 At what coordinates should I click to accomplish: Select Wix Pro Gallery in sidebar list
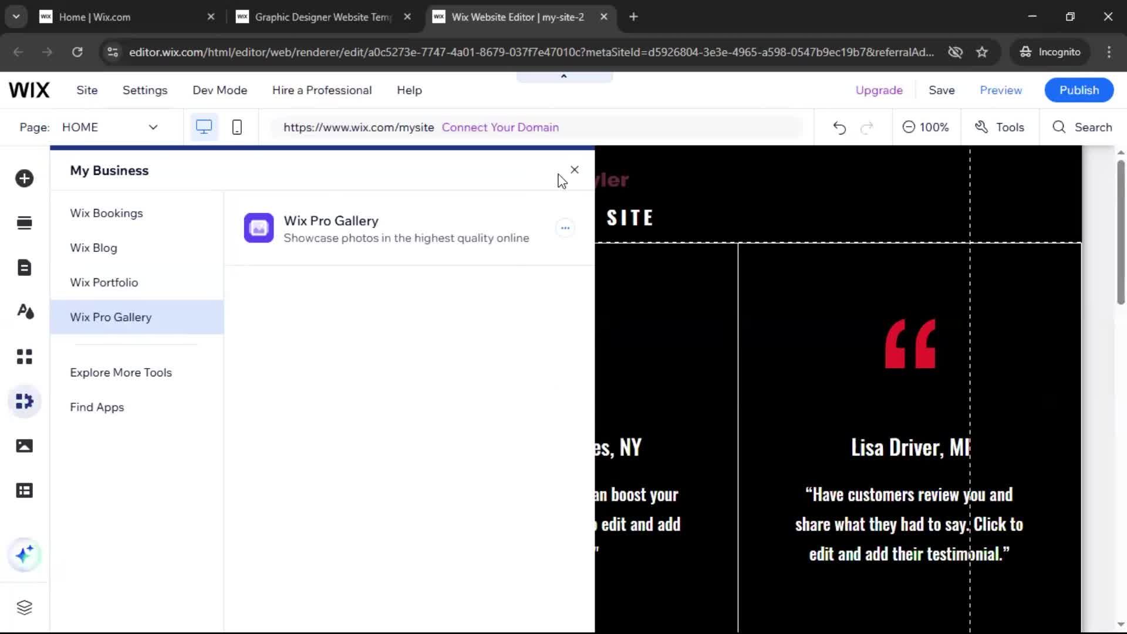click(137, 317)
